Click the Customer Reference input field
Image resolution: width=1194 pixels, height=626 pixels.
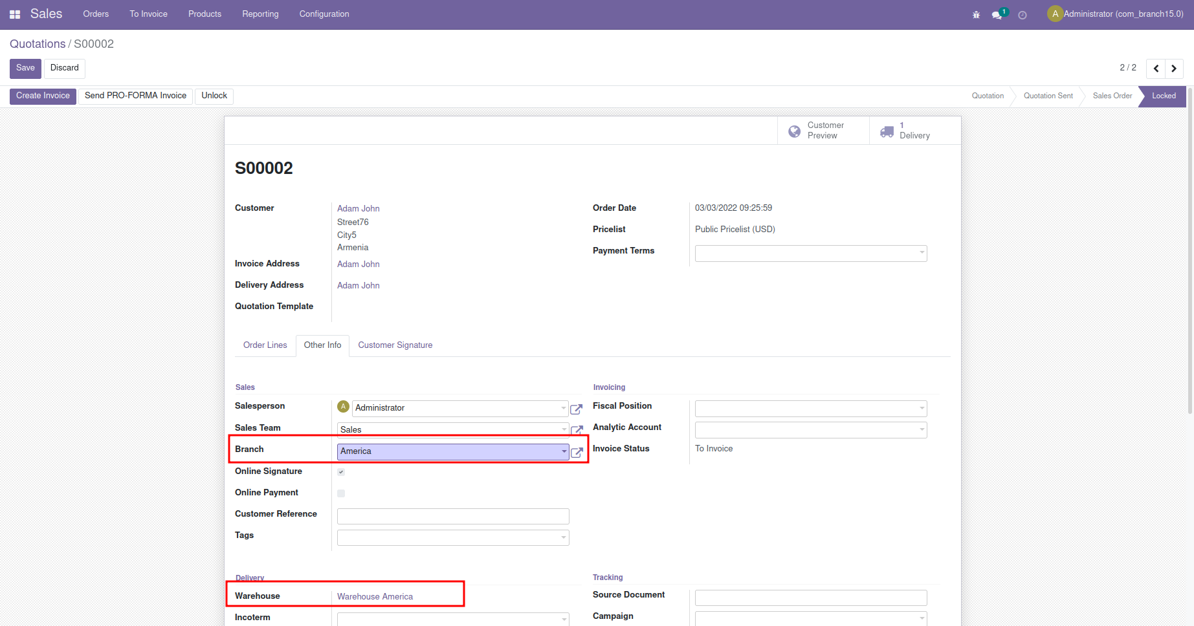(453, 516)
